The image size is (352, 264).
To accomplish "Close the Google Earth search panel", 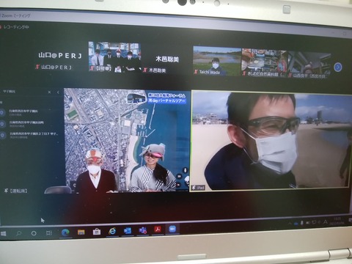I will 49,92.
